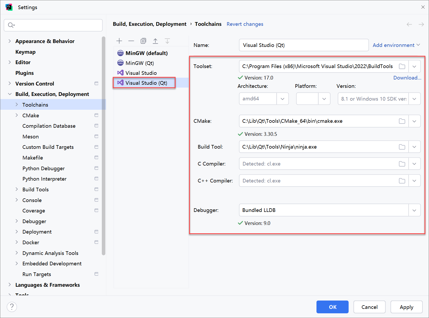Collapse Build, Execution, Deployment section

10,94
